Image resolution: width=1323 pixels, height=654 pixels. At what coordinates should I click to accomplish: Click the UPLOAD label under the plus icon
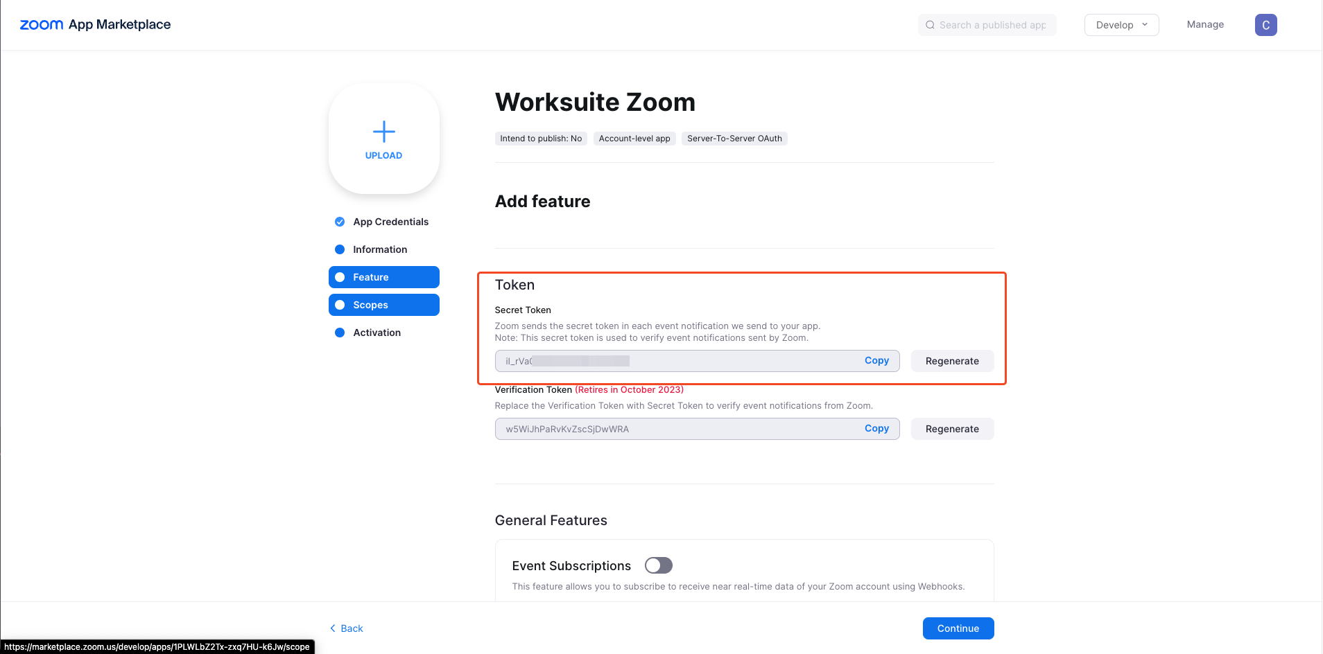click(x=383, y=156)
